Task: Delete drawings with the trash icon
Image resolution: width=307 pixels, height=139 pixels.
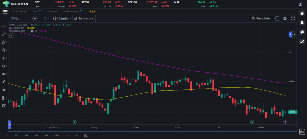Action: (3, 98)
